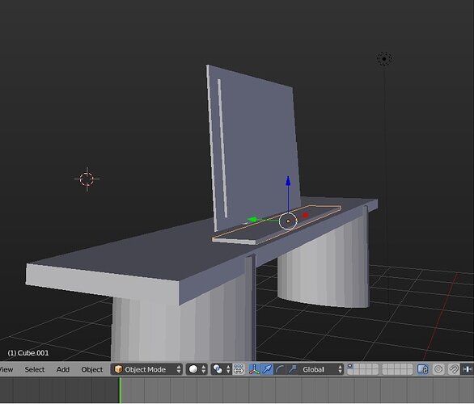Click the green Y-axis manipulator arrow
This screenshot has height=404, width=474.
[252, 220]
